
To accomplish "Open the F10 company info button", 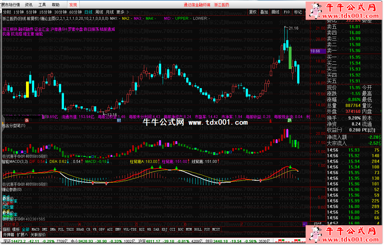I will (x=287, y=12).
